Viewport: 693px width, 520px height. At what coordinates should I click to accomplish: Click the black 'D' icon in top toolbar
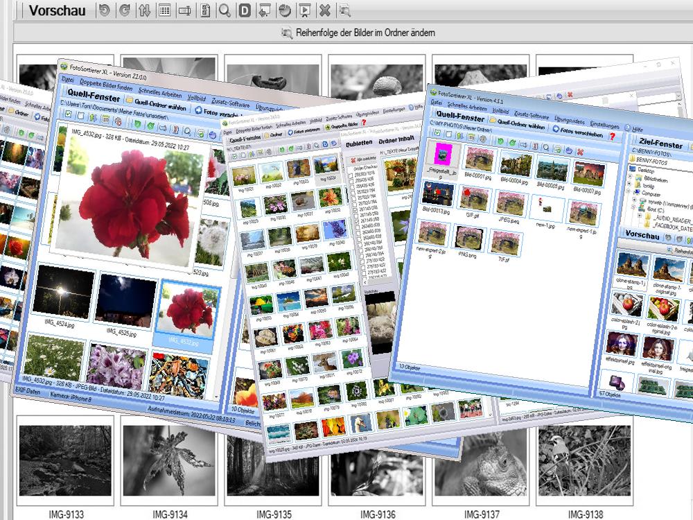tap(245, 10)
